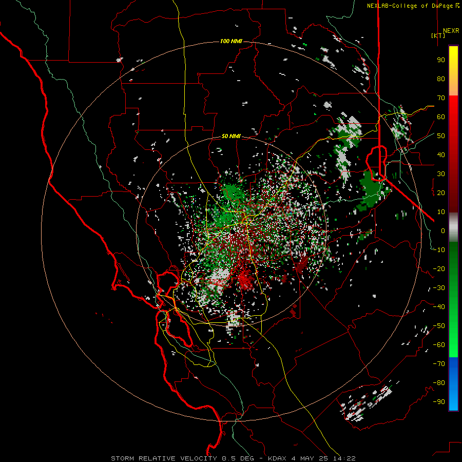Viewport: 462px width, 462px height.
Task: Click the NEXLAB-College of DuPage label
Action: 410,6
